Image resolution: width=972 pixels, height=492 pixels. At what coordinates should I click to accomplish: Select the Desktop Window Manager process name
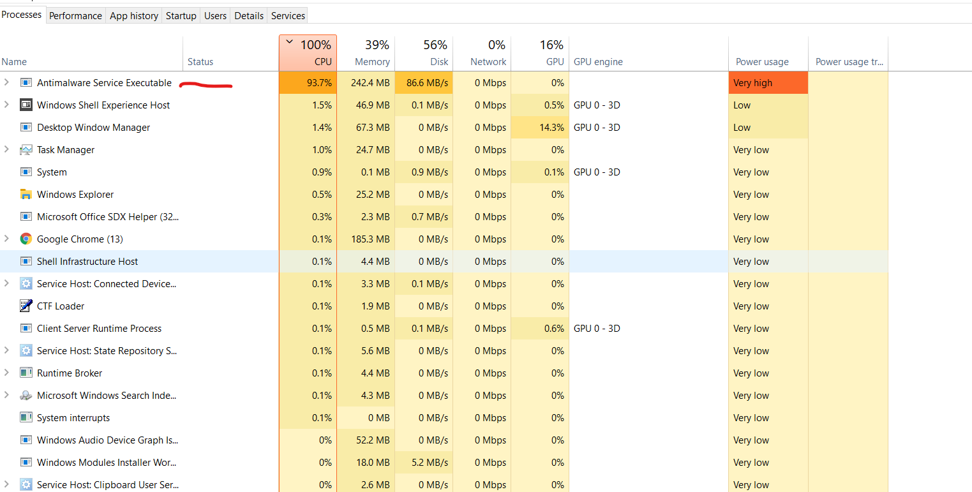[94, 128]
